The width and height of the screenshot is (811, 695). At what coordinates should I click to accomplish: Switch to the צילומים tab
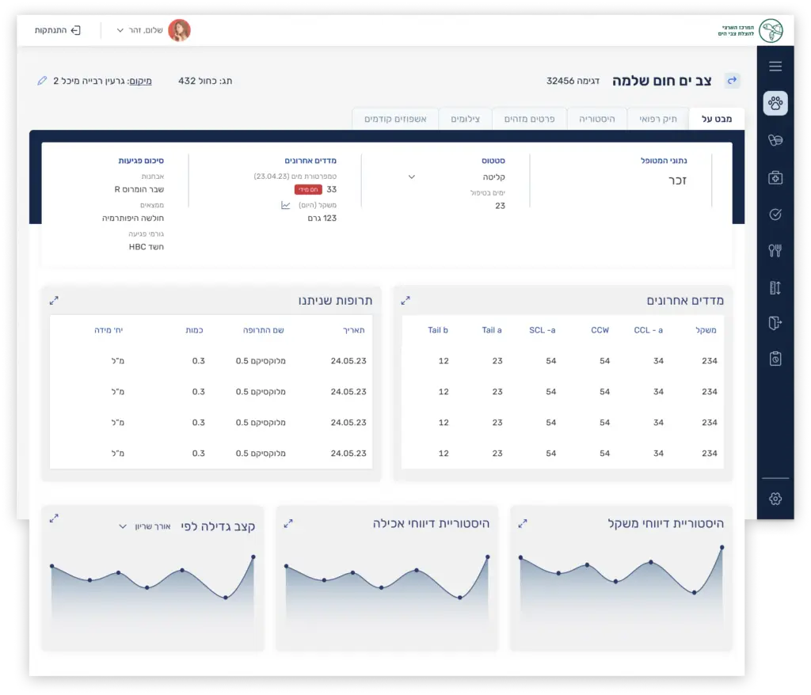pyautogui.click(x=465, y=119)
